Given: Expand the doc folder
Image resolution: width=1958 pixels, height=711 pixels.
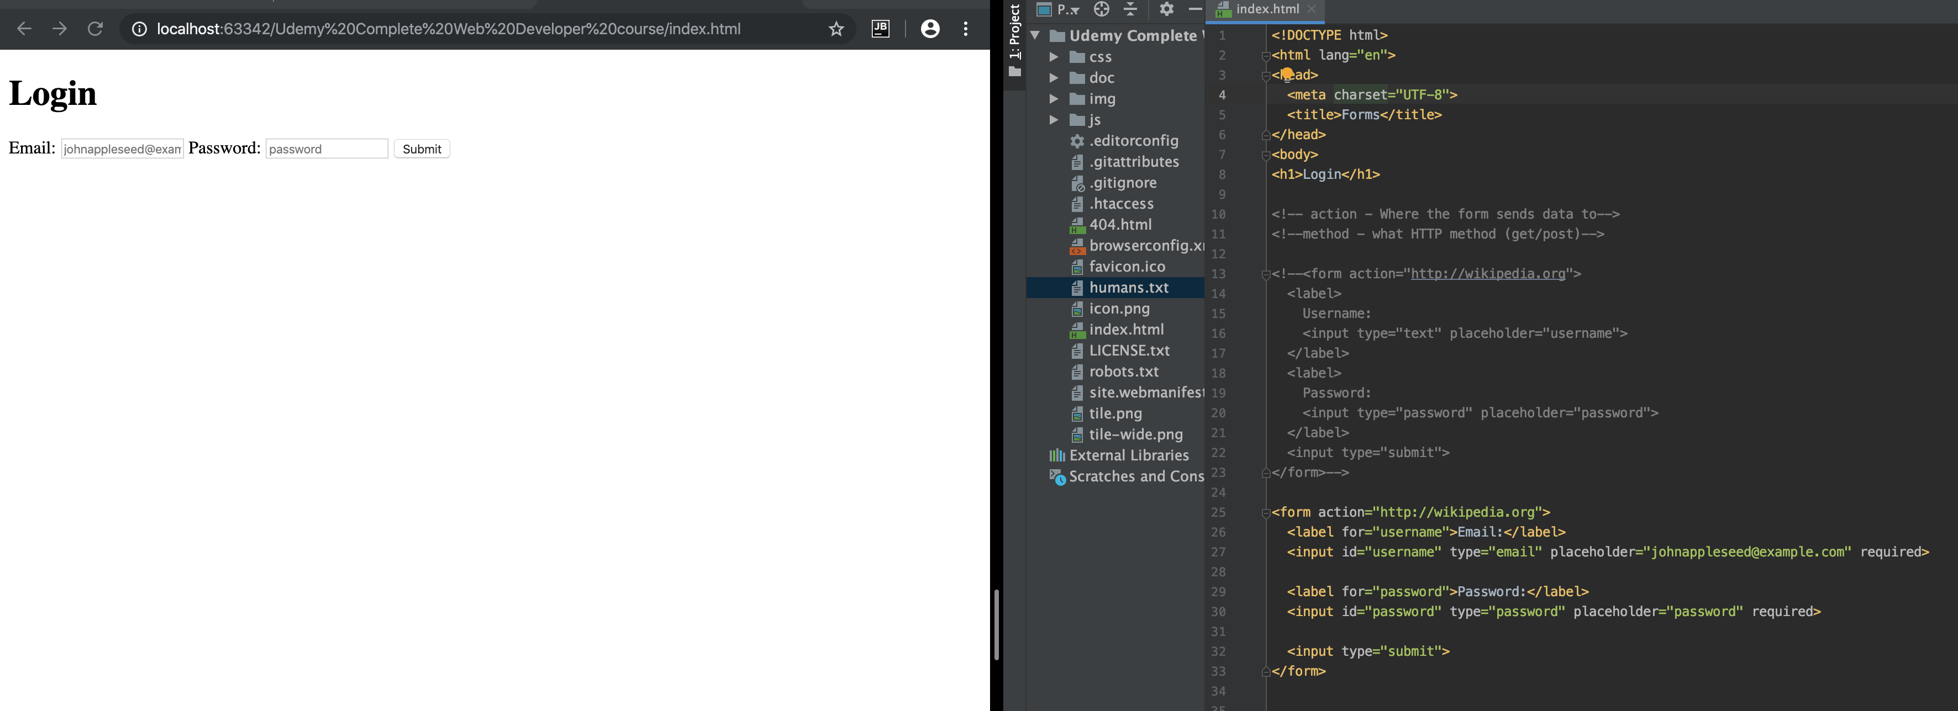Looking at the screenshot, I should [1054, 77].
